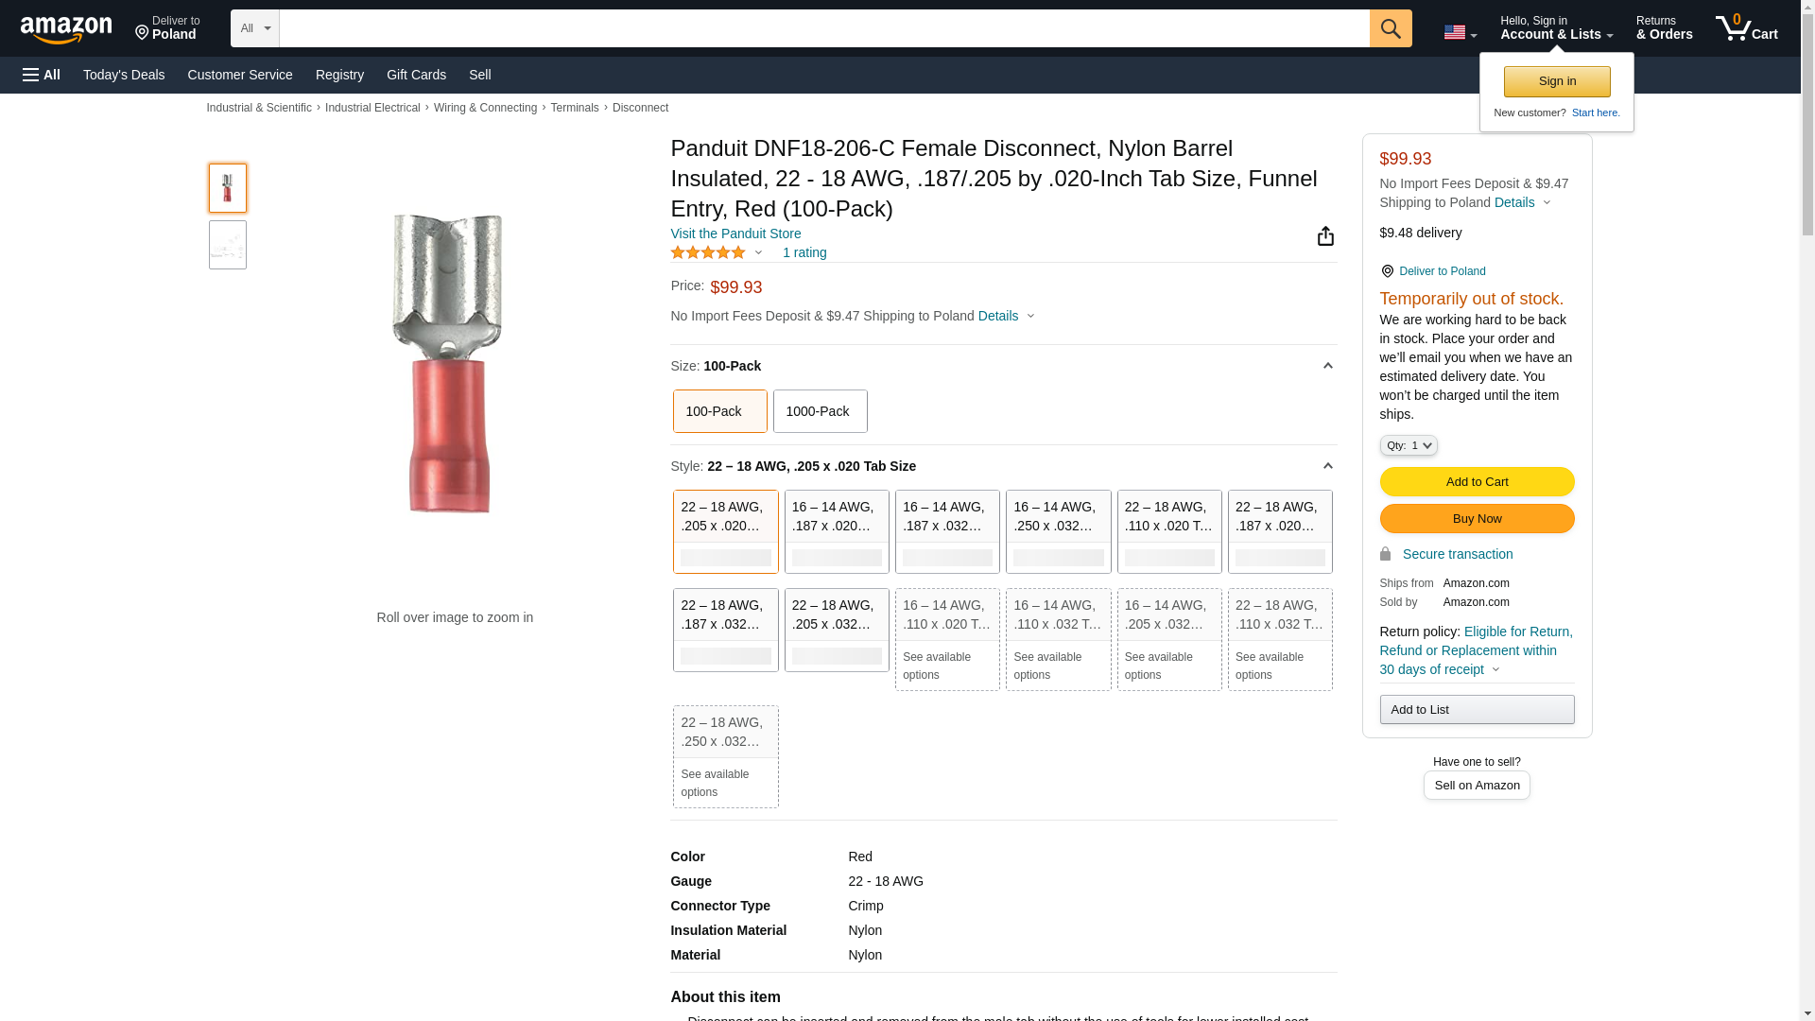
Task: Click the search magnifier button
Action: [1390, 28]
